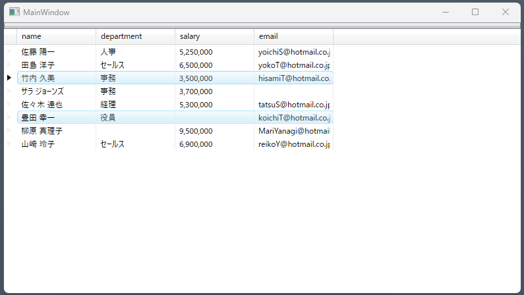Screen dimensions: 524x295
Task: Click the row header of 柳原 真理子
Action: click(x=11, y=130)
